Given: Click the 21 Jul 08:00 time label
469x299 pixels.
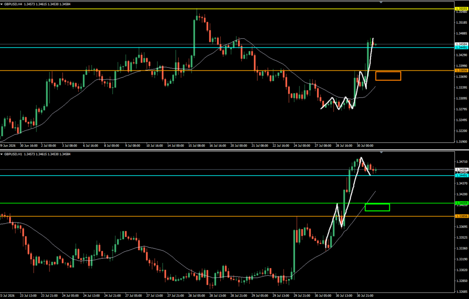Looking at the screenshot, I should pos(260,146).
